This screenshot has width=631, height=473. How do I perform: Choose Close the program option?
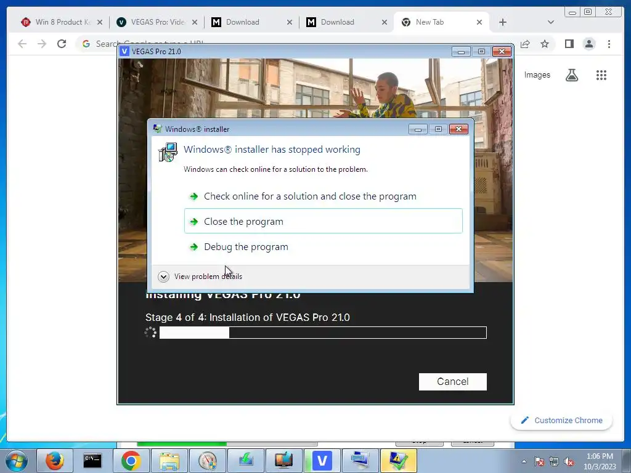323,221
